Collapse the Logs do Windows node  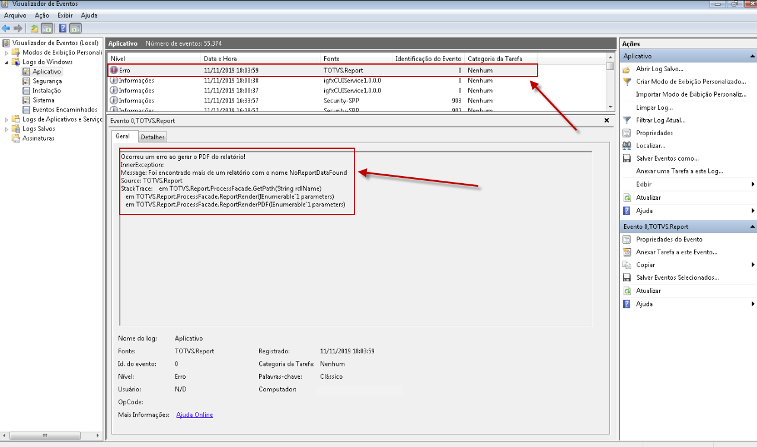(x=7, y=62)
